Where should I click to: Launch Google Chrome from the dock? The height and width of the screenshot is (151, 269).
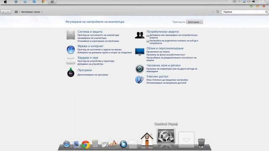click(x=86, y=144)
